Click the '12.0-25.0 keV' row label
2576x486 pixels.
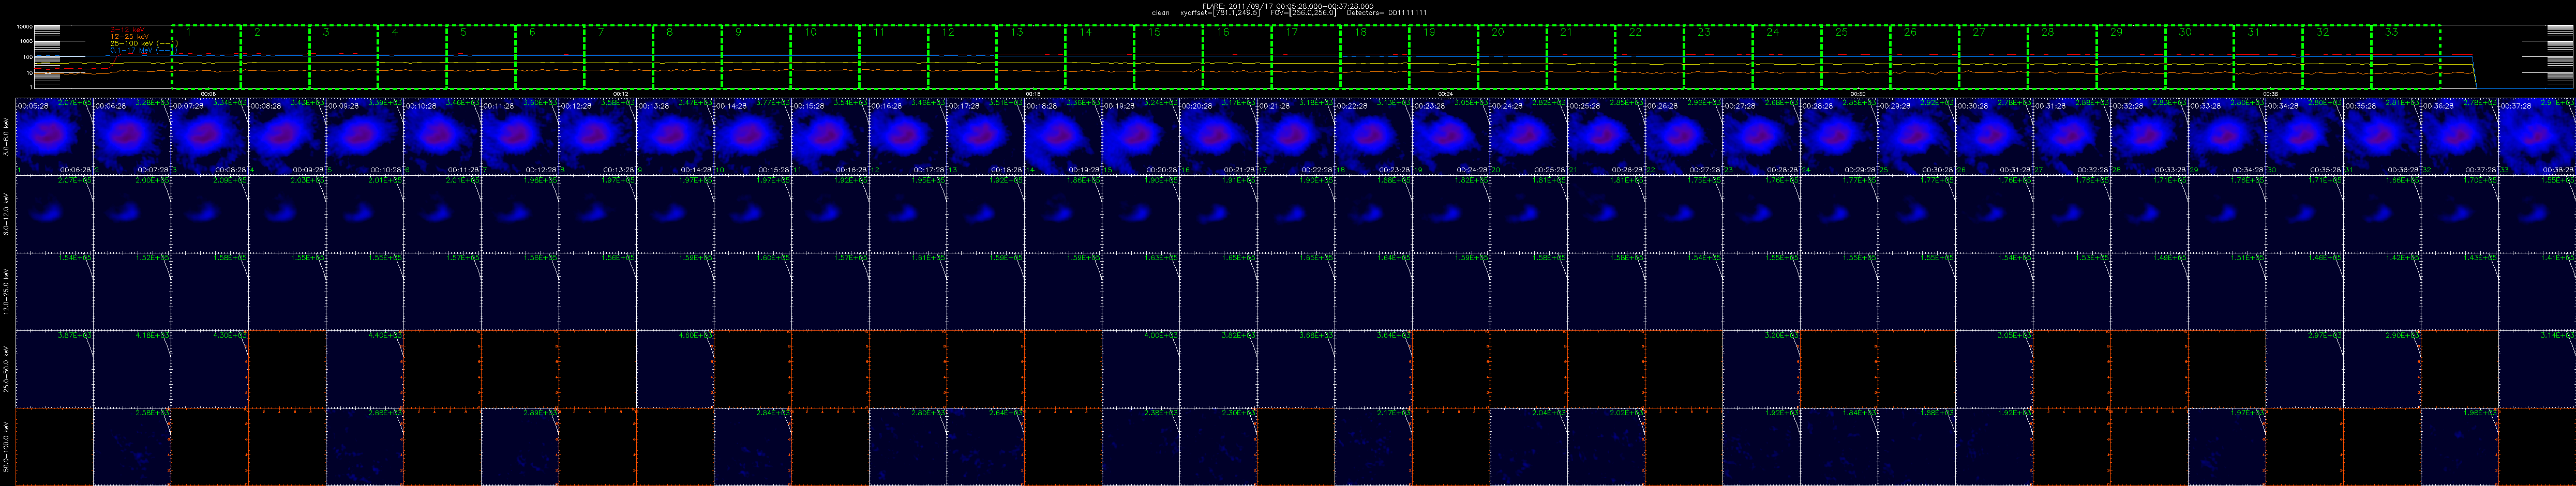coord(7,291)
